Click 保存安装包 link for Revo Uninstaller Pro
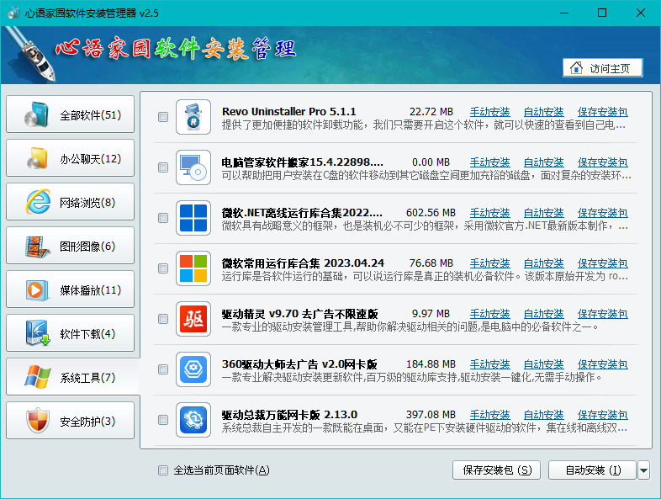The width and height of the screenshot is (661, 499). 602,112
